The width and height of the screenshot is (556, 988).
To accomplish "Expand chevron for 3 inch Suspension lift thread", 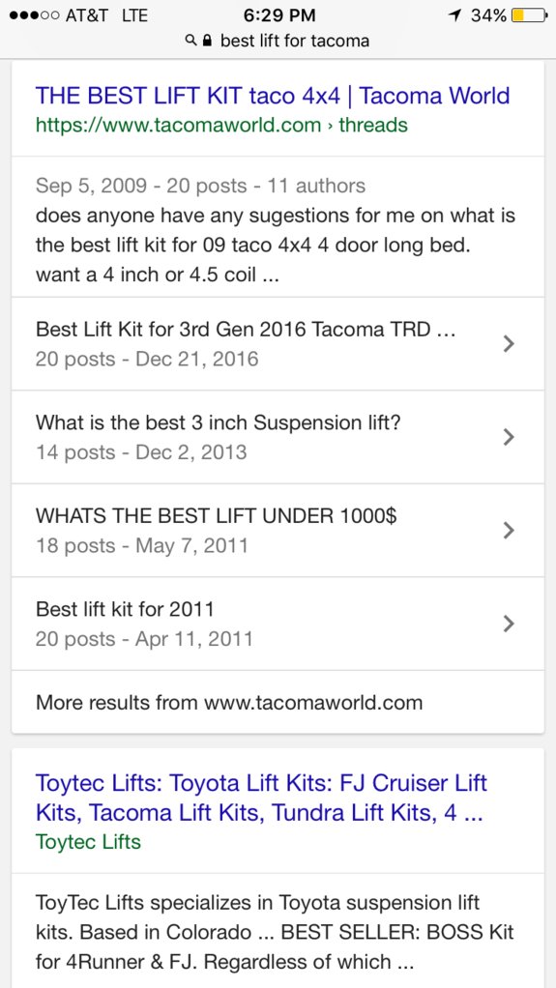I will pos(509,437).
